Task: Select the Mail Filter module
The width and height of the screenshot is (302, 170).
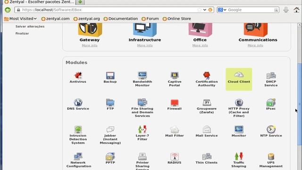Action: click(x=175, y=131)
